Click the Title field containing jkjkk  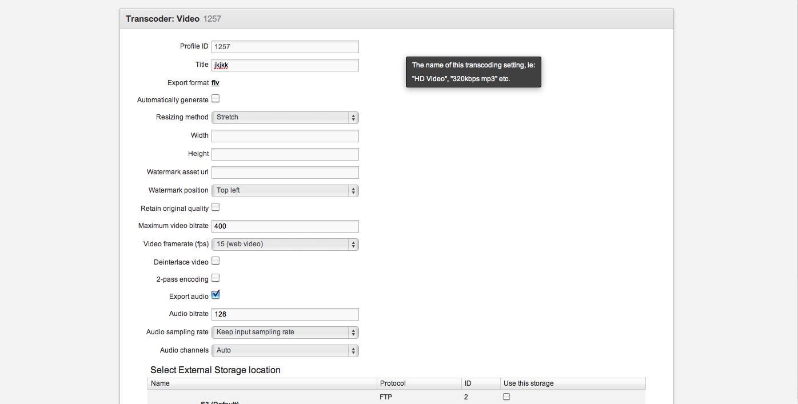(285, 65)
